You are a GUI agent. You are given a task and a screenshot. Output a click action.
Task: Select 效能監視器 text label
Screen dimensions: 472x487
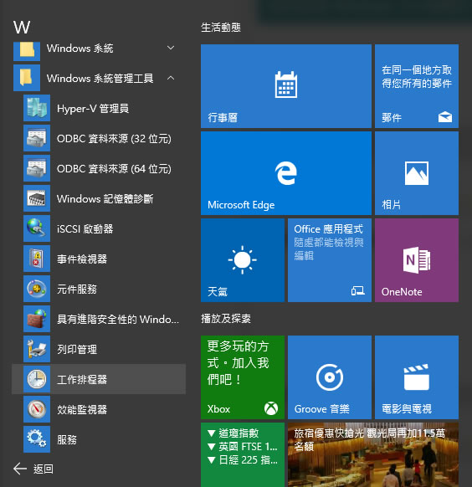pyautogui.click(x=82, y=409)
